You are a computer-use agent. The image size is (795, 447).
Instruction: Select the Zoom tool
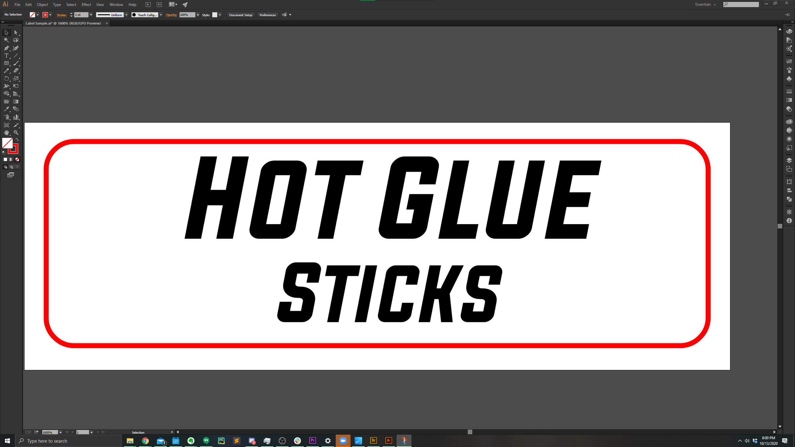coord(16,132)
